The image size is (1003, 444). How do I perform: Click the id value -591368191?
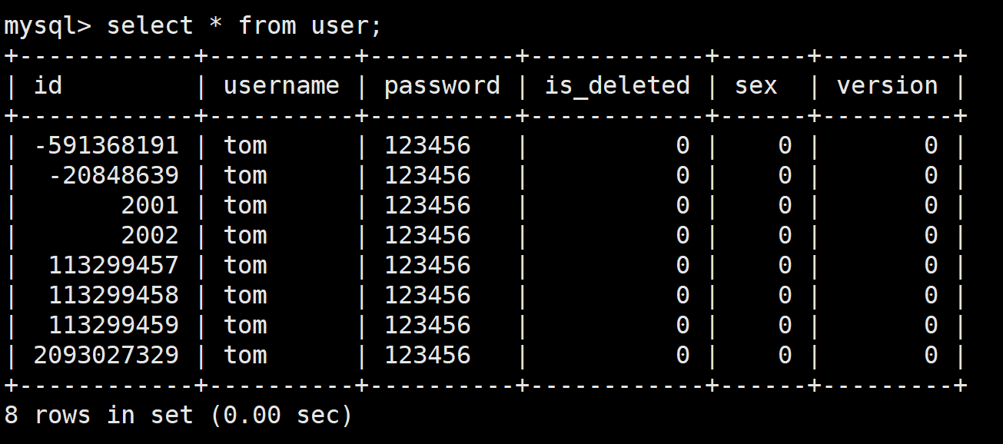click(106, 145)
